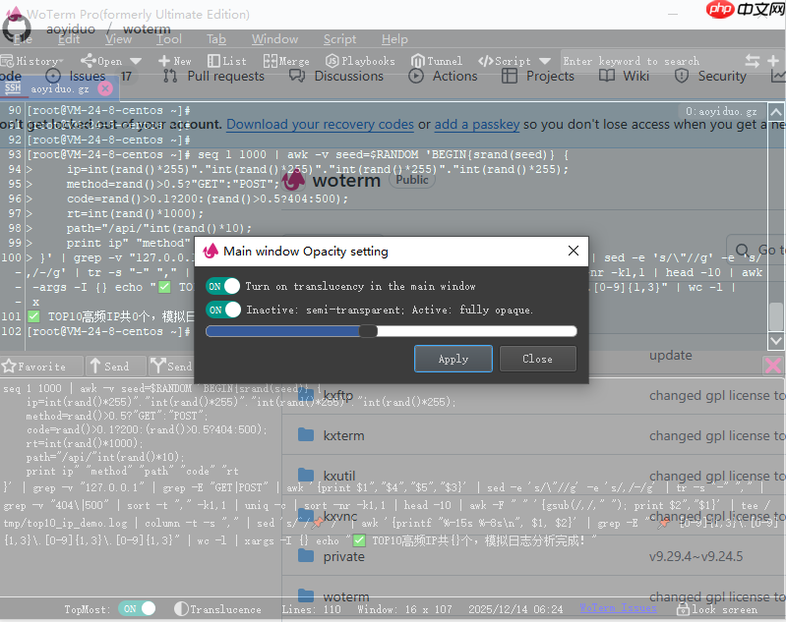Toggle 'Turn on translucency in the main window'
The height and width of the screenshot is (622, 786).
(x=223, y=286)
